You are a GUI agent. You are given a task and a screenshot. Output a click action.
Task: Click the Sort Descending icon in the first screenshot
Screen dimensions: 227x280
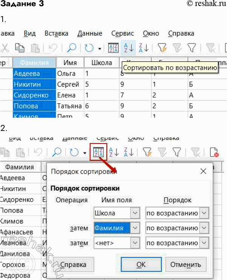click(143, 48)
